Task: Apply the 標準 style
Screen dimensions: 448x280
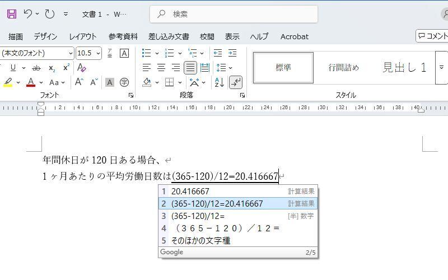Action: click(283, 68)
